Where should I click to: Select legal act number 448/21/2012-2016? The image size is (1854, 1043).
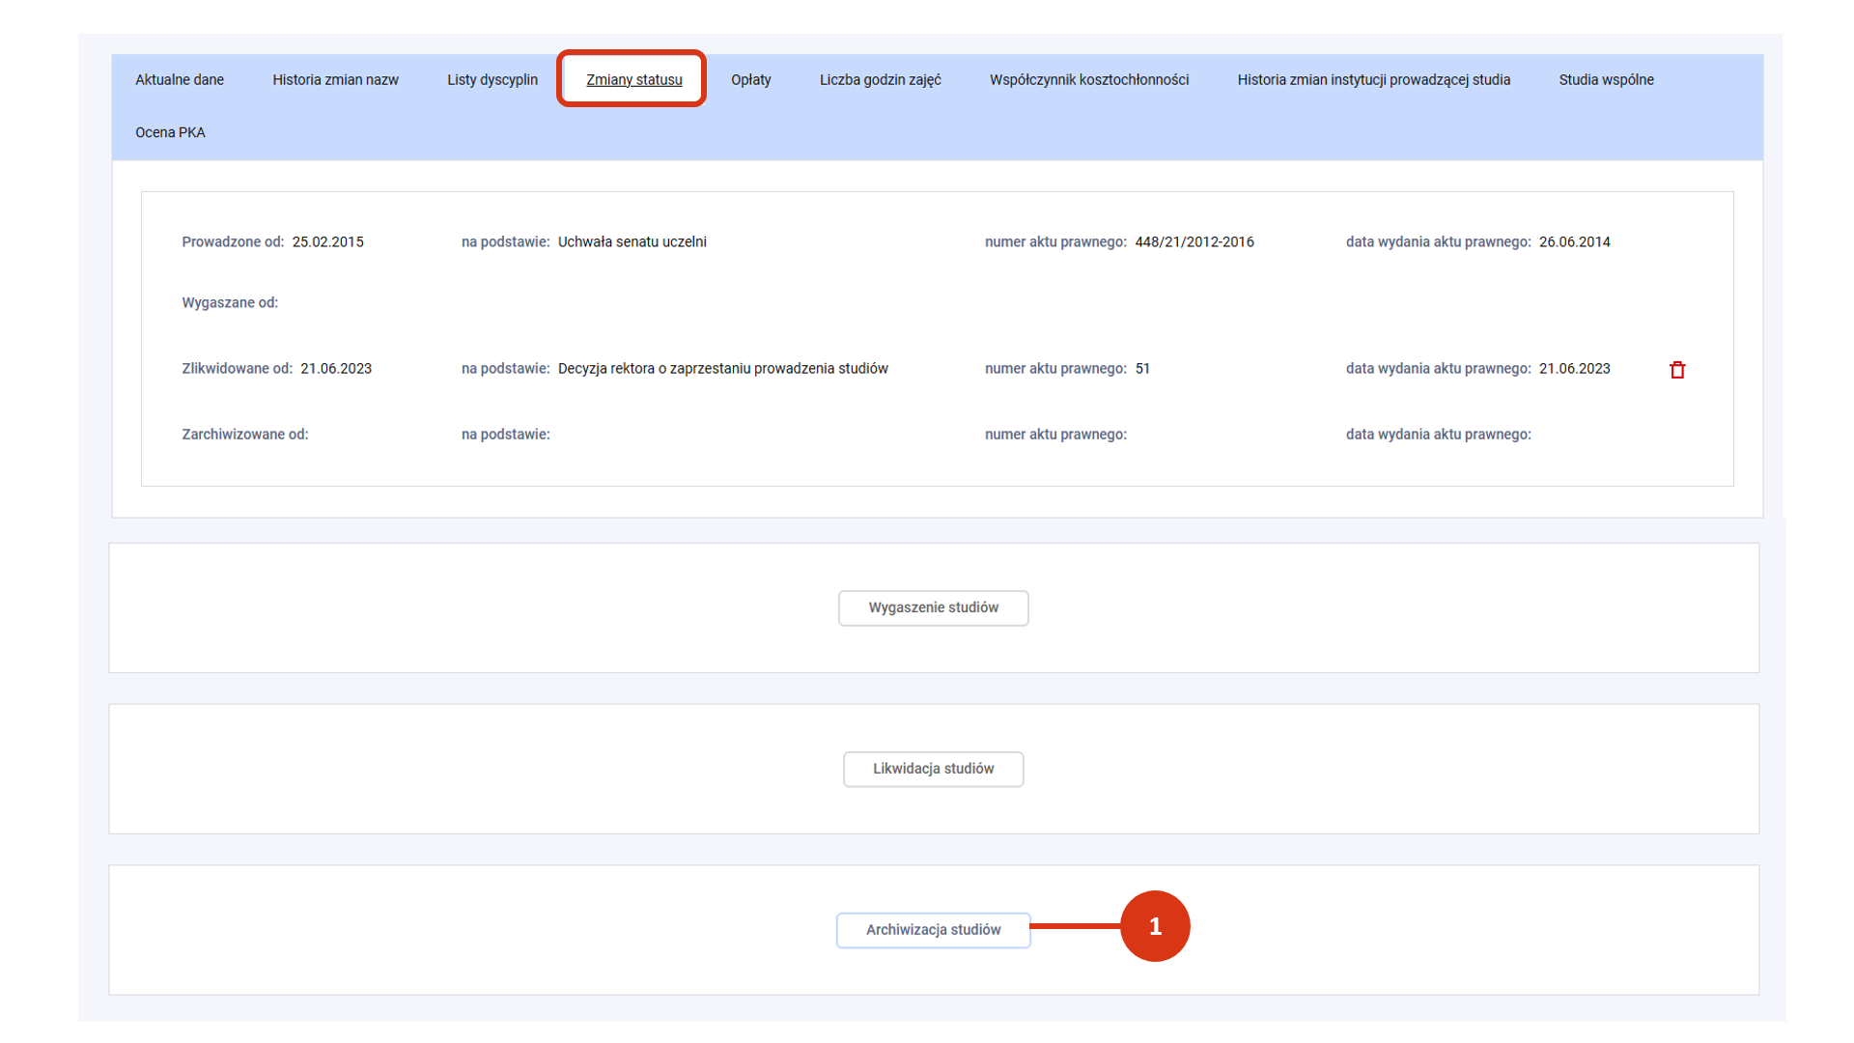[x=1194, y=242]
